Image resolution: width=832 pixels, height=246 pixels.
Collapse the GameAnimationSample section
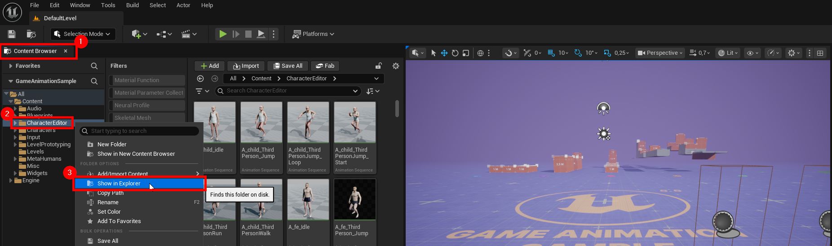(10, 81)
